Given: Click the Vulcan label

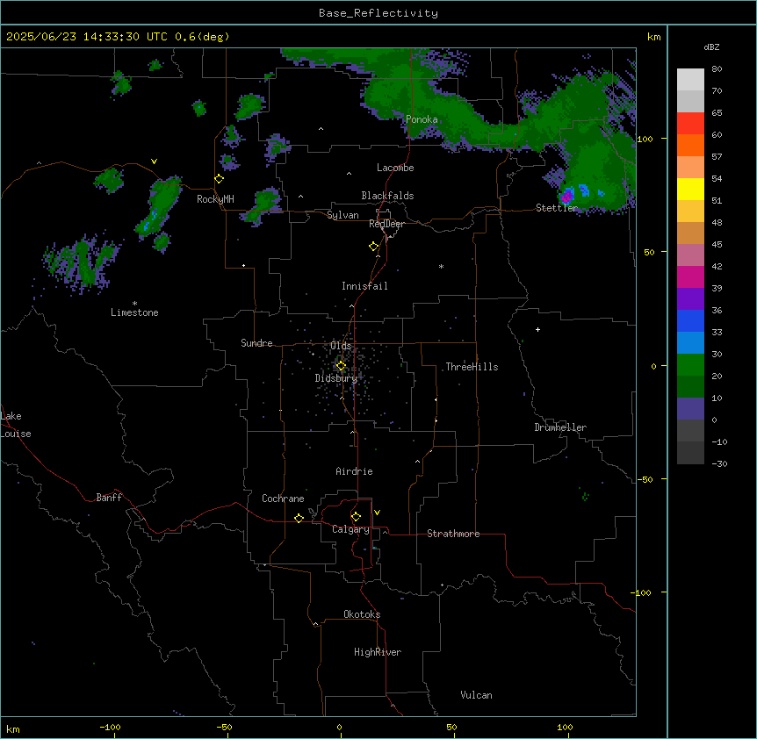Looking at the screenshot, I should click(476, 695).
